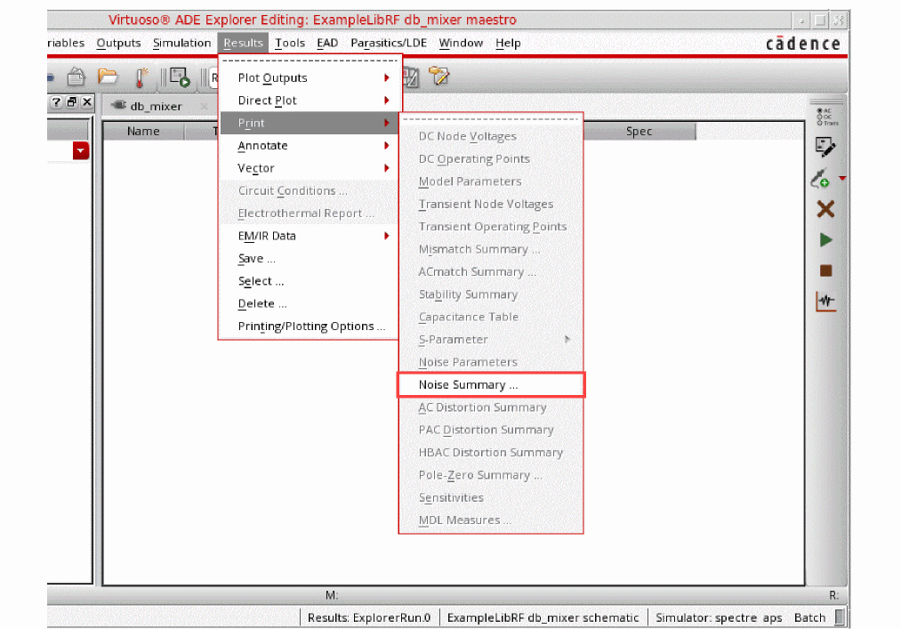Click PAC Distortion Summary entry
This screenshot has height=629, width=901.
point(491,430)
